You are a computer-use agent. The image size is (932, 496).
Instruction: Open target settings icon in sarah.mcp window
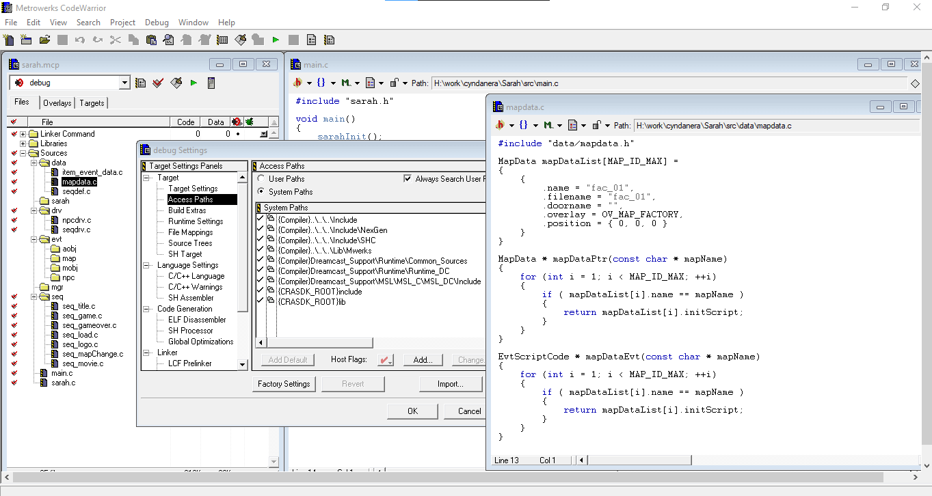(141, 83)
